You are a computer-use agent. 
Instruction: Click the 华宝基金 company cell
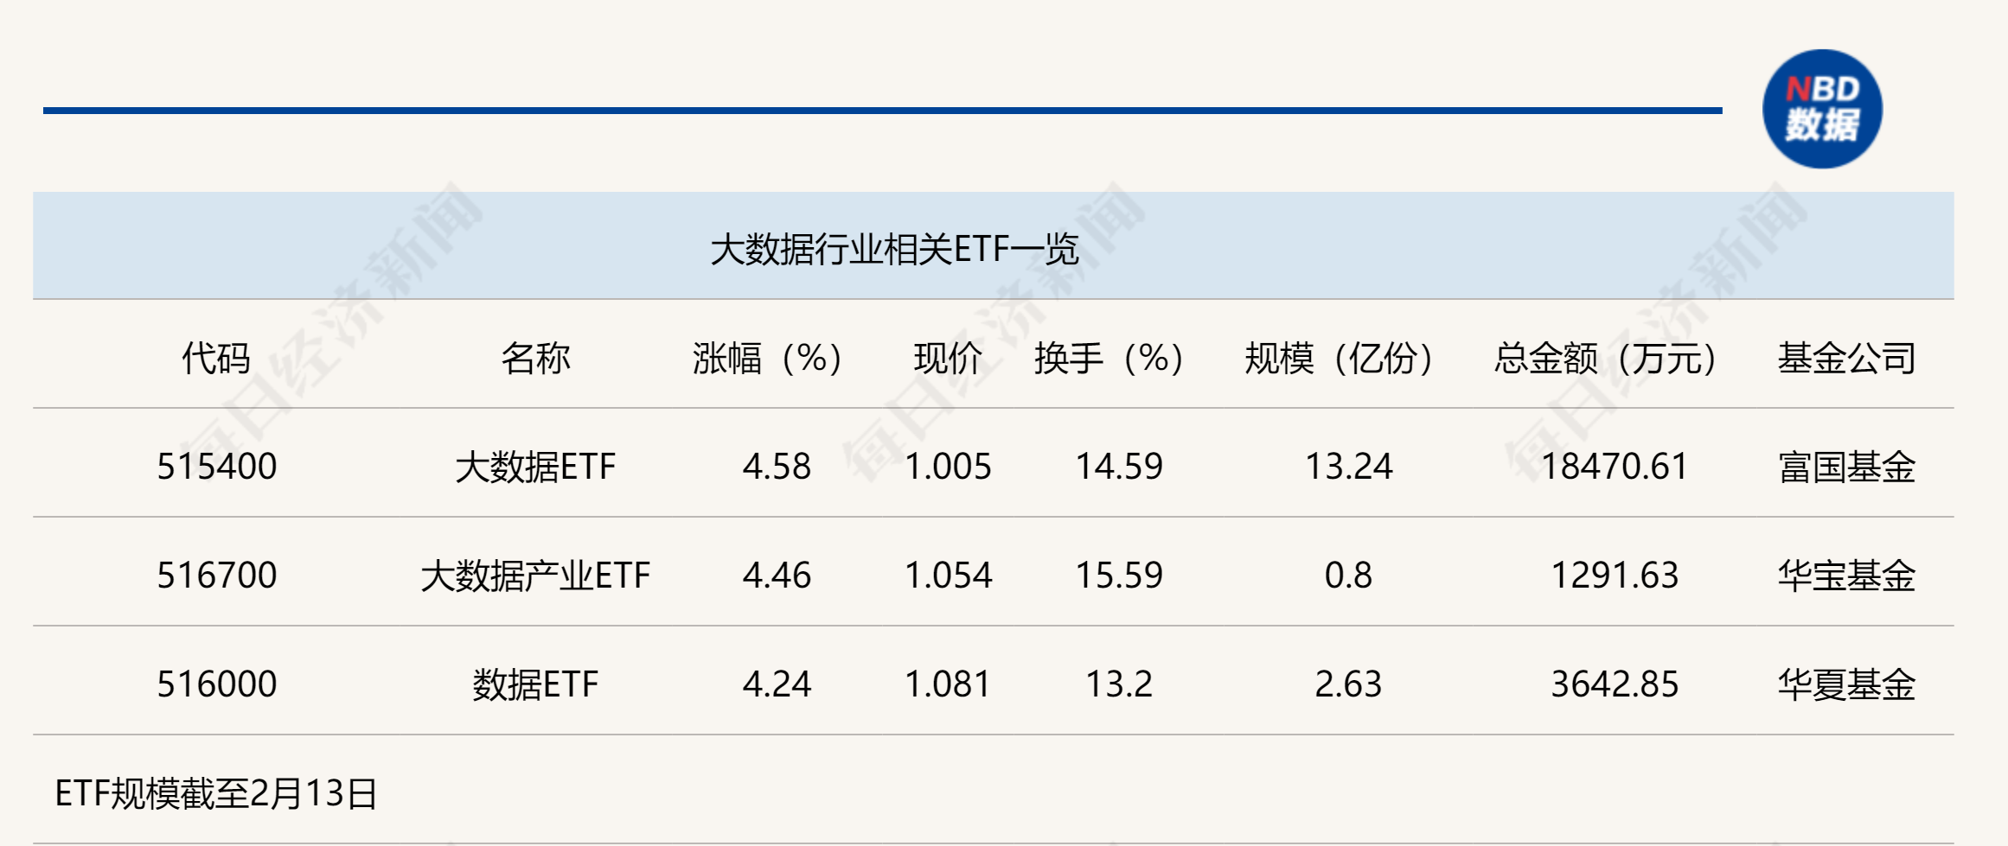pyautogui.click(x=1846, y=576)
